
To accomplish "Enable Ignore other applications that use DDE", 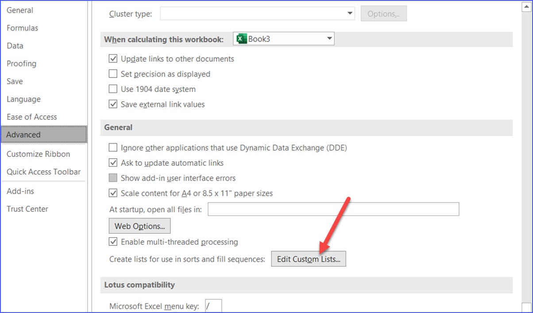I will [113, 148].
